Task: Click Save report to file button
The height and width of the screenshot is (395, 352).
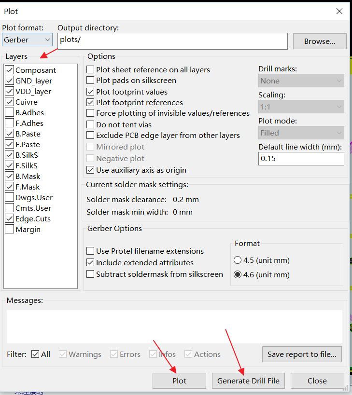Action: point(302,354)
